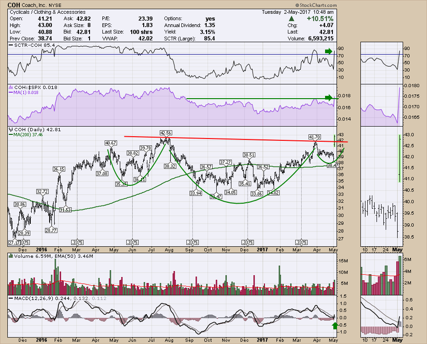Click the 39.78 price label

tap(146, 148)
